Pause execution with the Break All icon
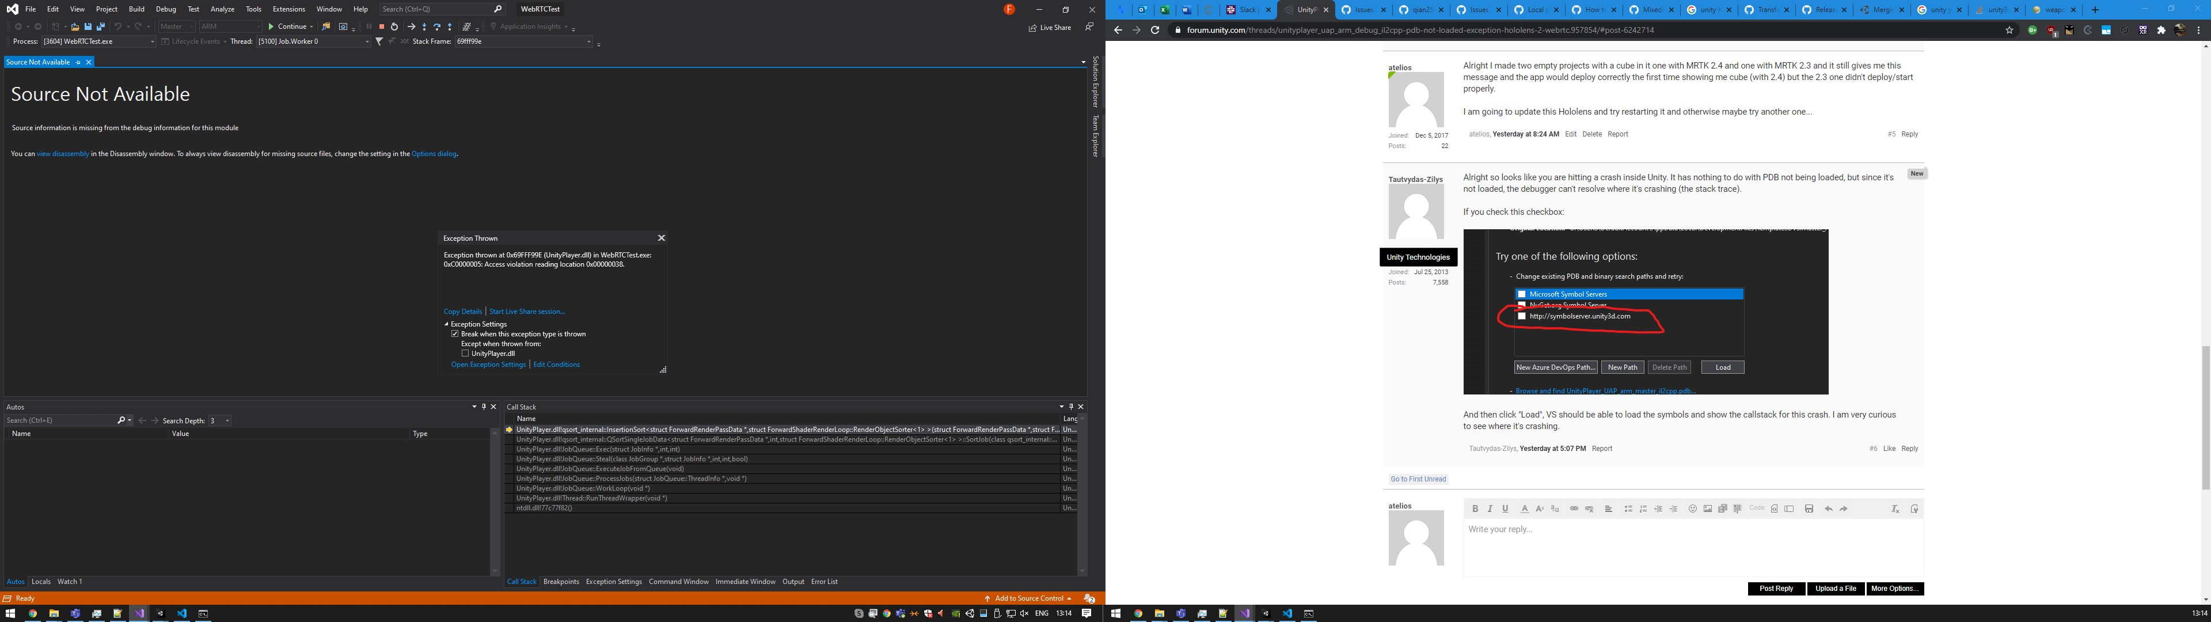2211x622 pixels. click(370, 26)
